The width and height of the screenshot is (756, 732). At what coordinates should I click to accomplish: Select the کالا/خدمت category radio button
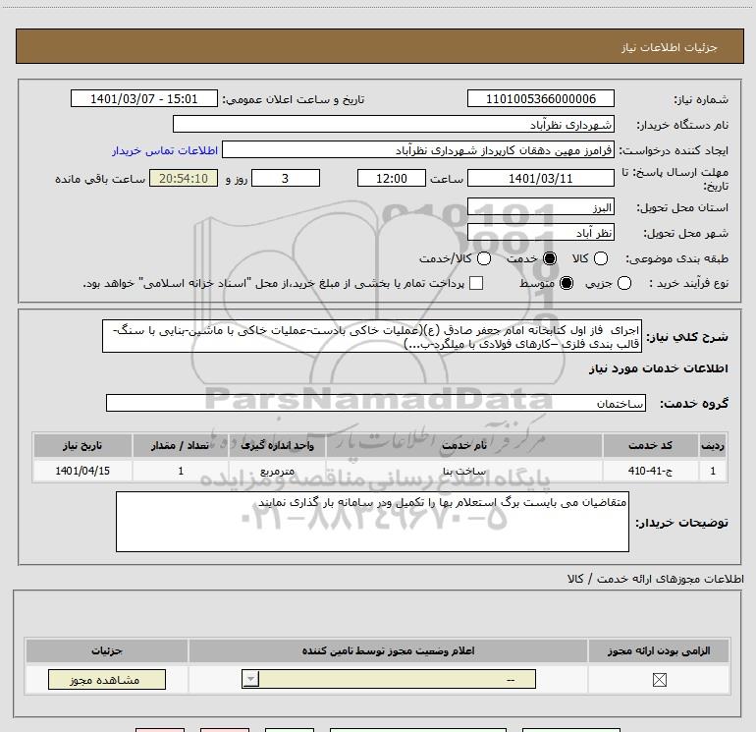[x=484, y=258]
